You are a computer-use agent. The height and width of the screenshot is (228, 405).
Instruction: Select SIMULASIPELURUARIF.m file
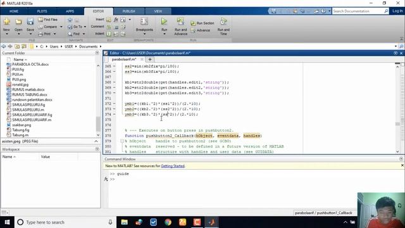[32, 120]
